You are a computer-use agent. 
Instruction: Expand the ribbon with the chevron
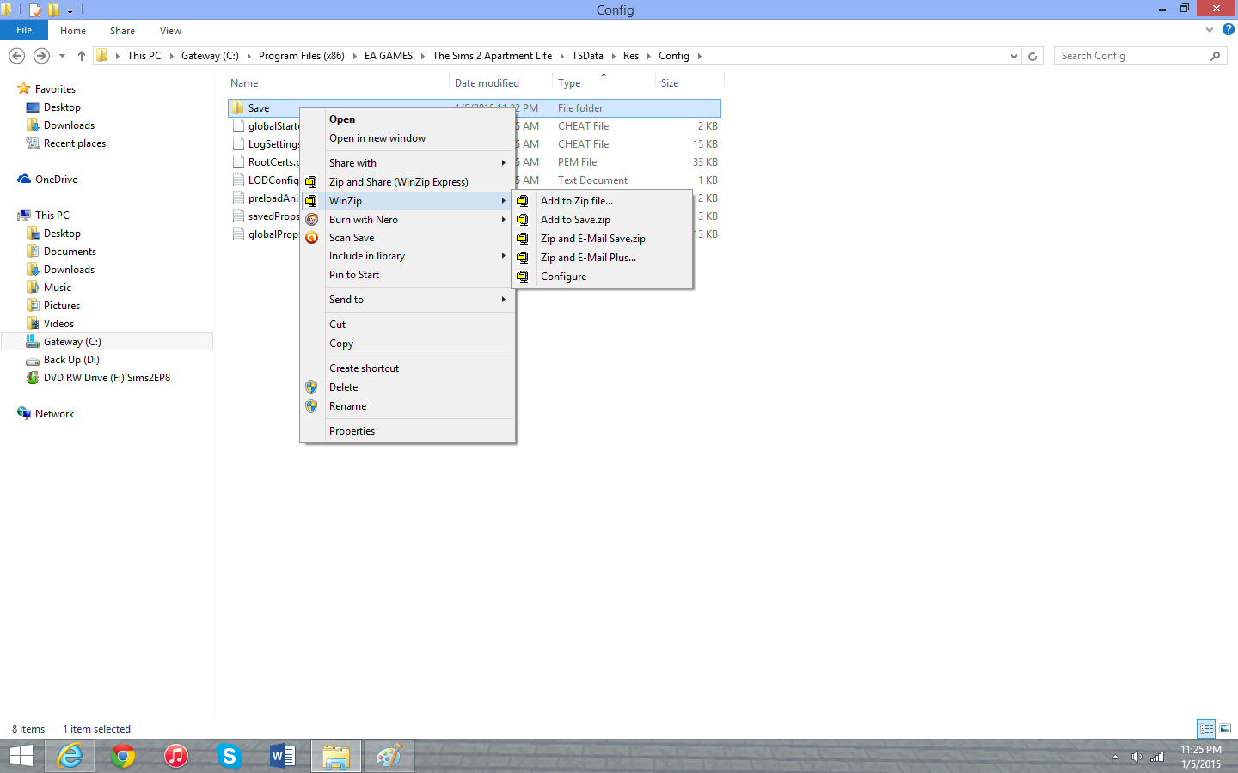[1210, 29]
